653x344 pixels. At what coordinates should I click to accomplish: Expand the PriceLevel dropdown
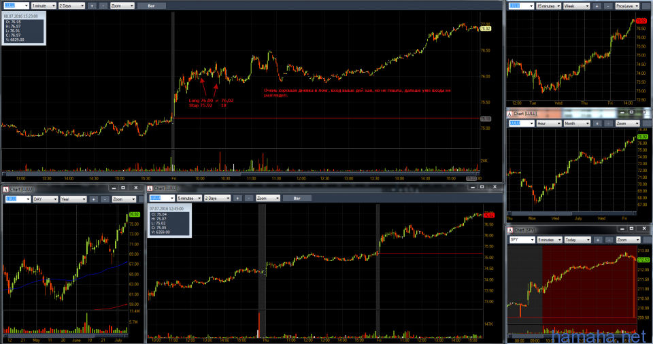(x=626, y=5)
